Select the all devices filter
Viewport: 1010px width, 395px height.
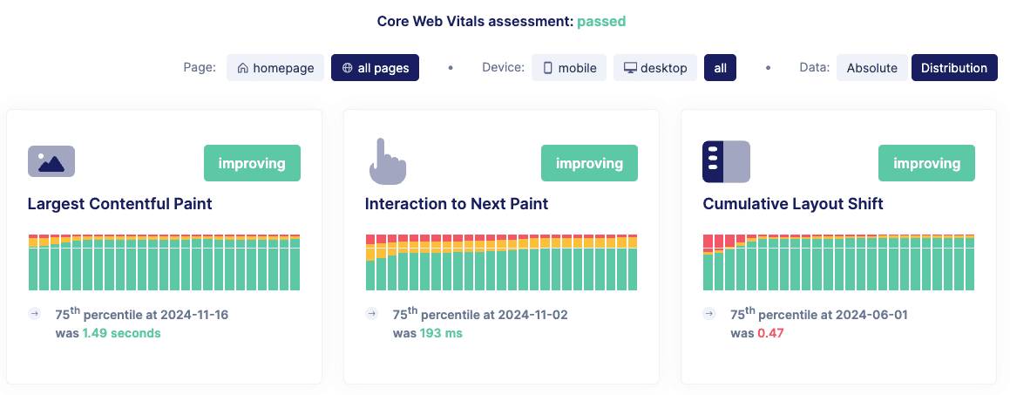tap(720, 68)
